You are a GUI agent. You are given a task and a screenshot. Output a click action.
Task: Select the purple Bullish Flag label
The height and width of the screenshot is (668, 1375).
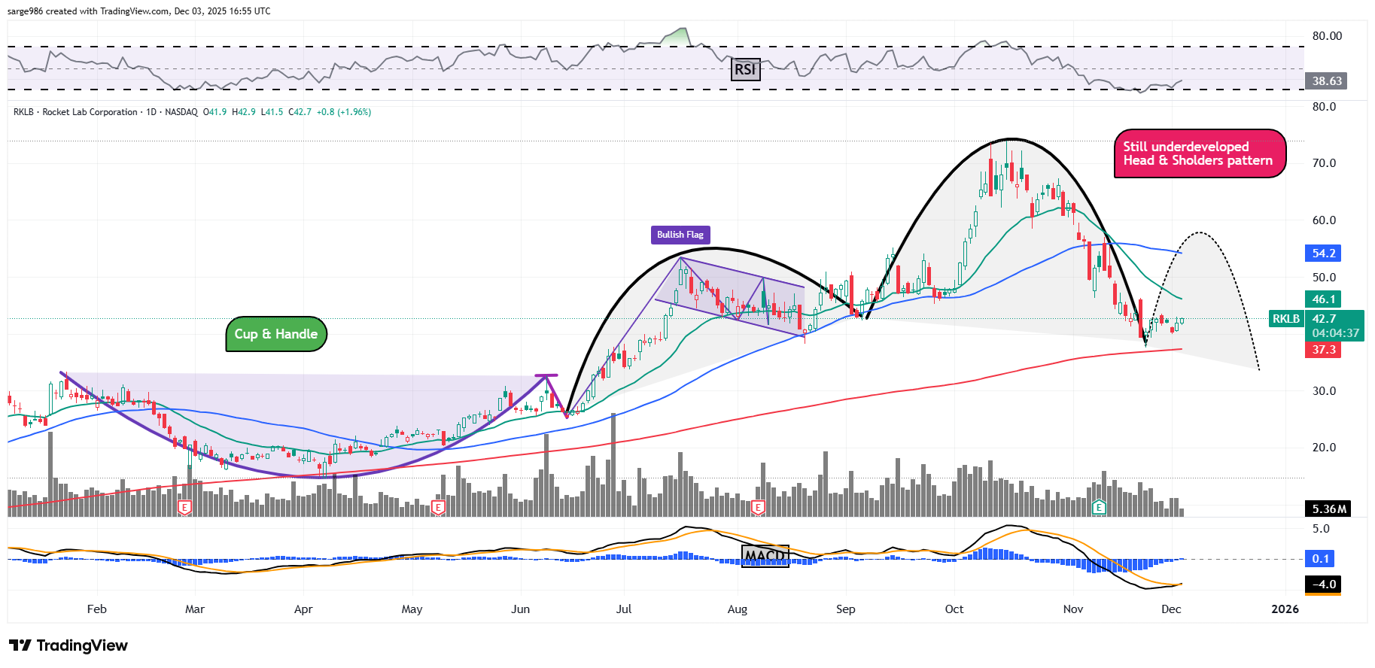tap(680, 235)
